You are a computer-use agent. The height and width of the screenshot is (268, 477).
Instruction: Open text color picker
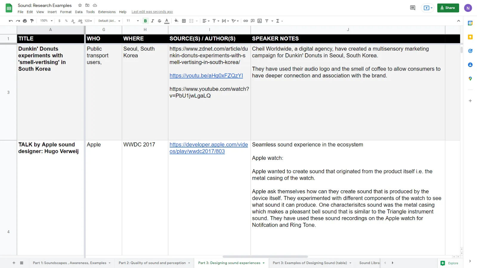click(167, 21)
